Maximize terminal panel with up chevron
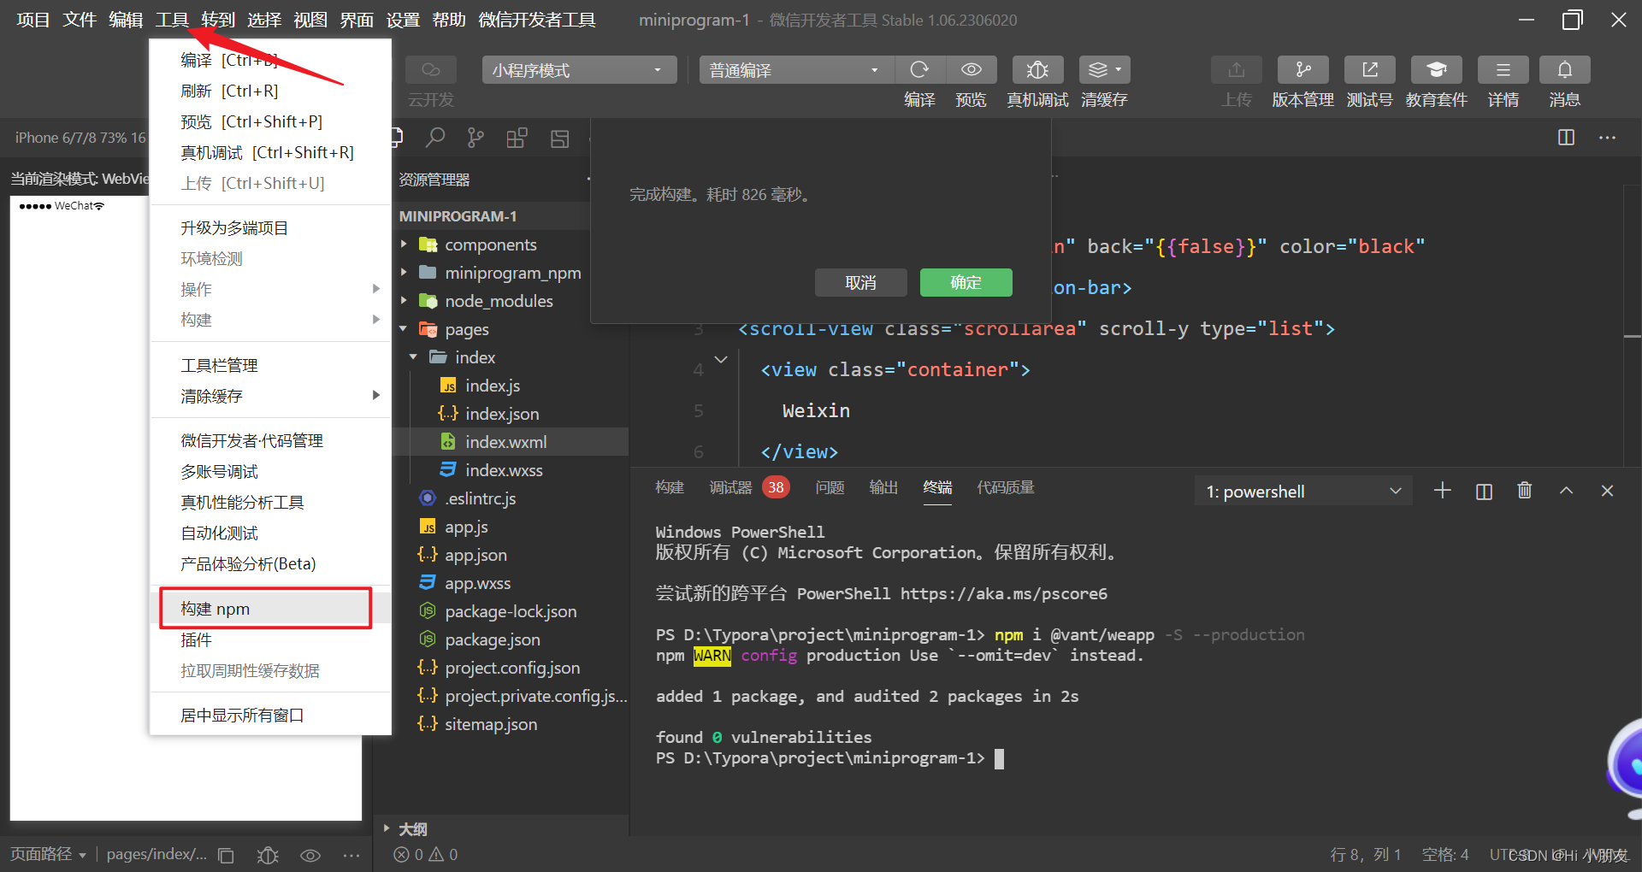This screenshot has width=1642, height=872. [x=1566, y=491]
